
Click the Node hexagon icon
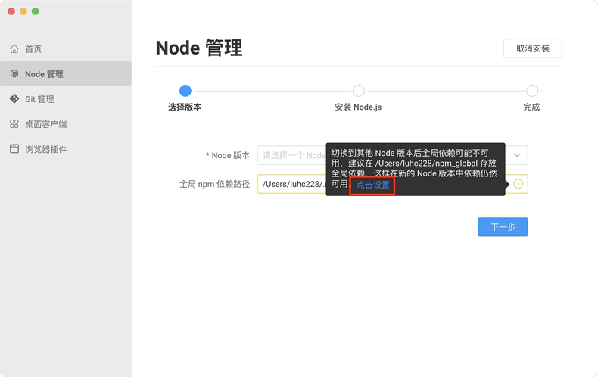click(14, 73)
